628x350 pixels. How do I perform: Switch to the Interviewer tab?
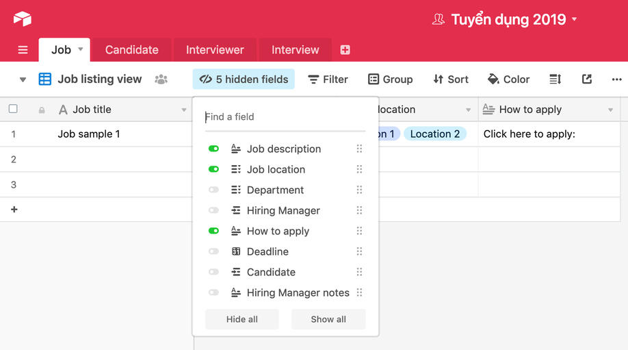click(x=215, y=50)
